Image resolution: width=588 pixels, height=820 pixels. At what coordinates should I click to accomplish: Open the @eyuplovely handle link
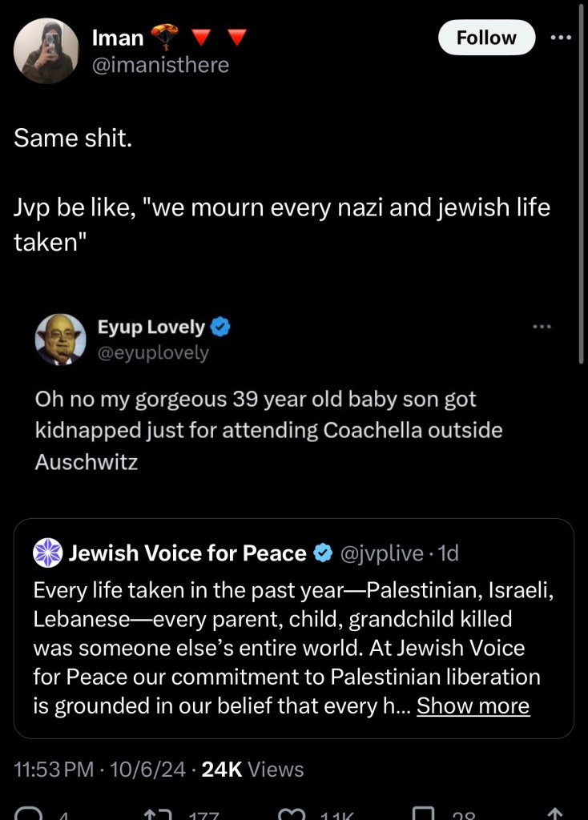coord(153,352)
